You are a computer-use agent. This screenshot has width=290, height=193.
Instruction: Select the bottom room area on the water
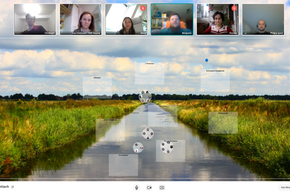[123, 165]
